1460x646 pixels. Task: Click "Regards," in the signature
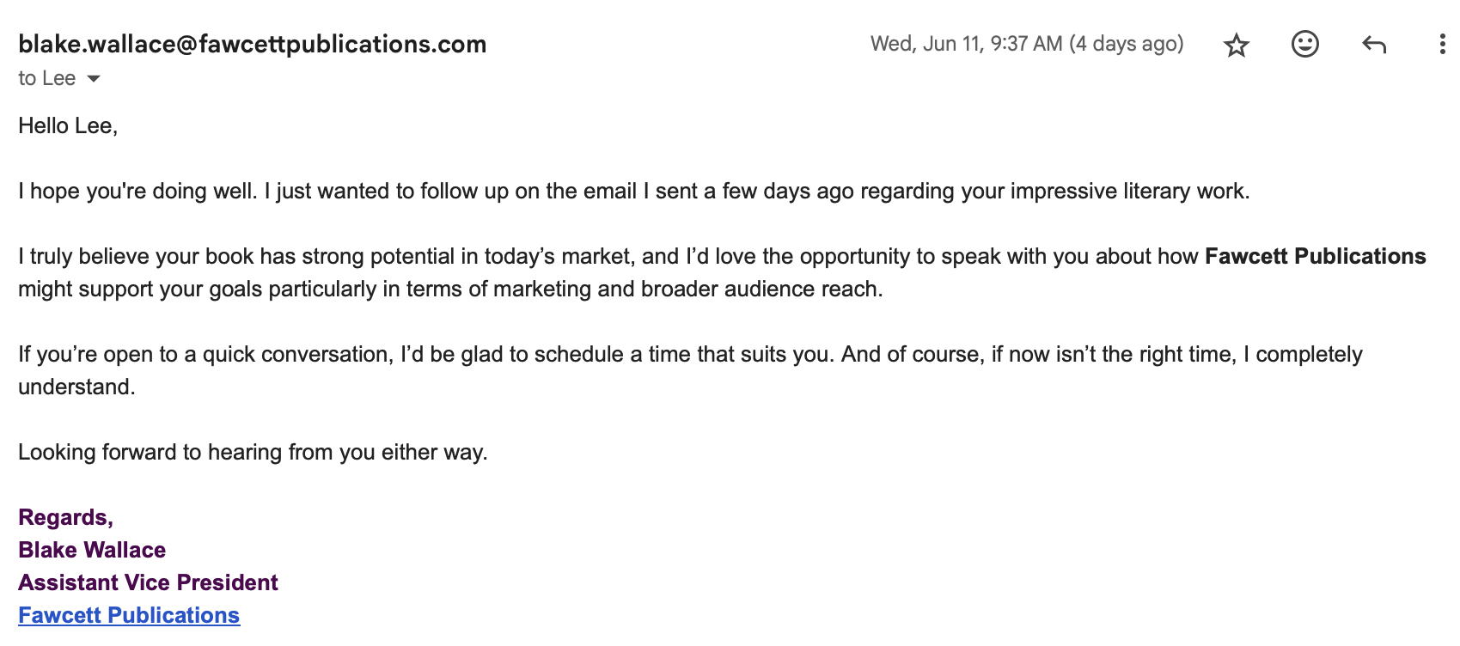tap(66, 517)
